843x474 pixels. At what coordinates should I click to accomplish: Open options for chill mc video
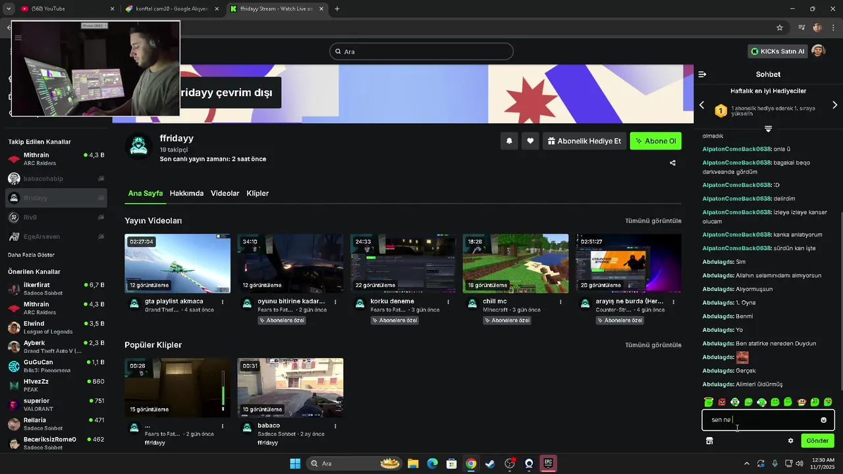click(560, 302)
